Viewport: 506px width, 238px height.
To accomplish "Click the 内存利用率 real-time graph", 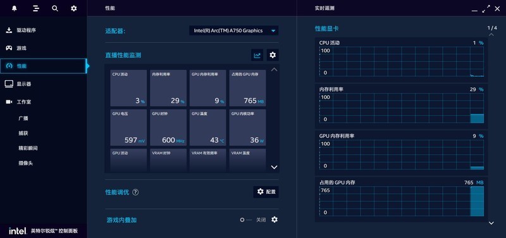I will coord(402,108).
